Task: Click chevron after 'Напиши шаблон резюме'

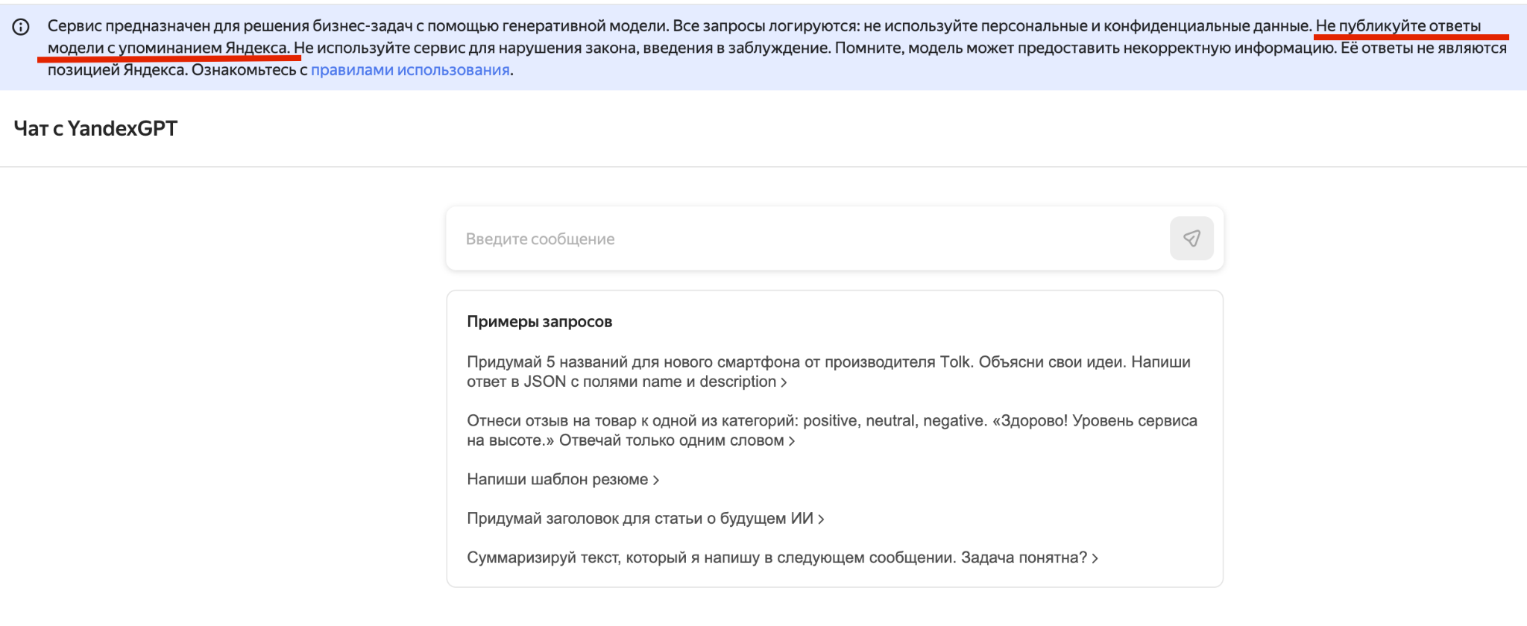Action: [x=656, y=481]
